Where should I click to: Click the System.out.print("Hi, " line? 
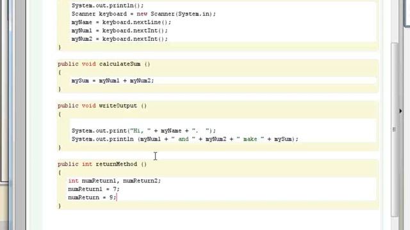pos(143,130)
